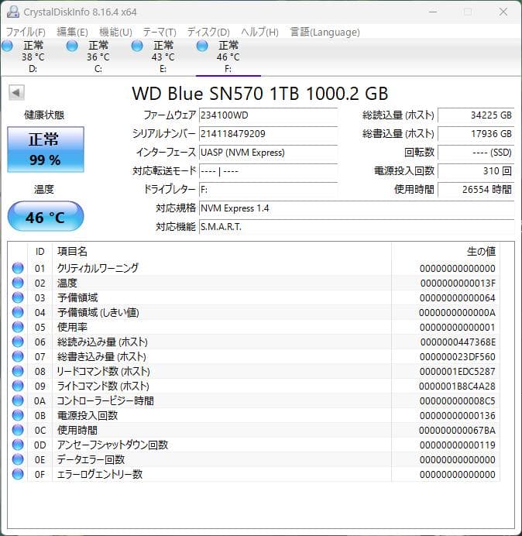
Task: Open the ディスク(D) menu
Action: click(x=208, y=32)
